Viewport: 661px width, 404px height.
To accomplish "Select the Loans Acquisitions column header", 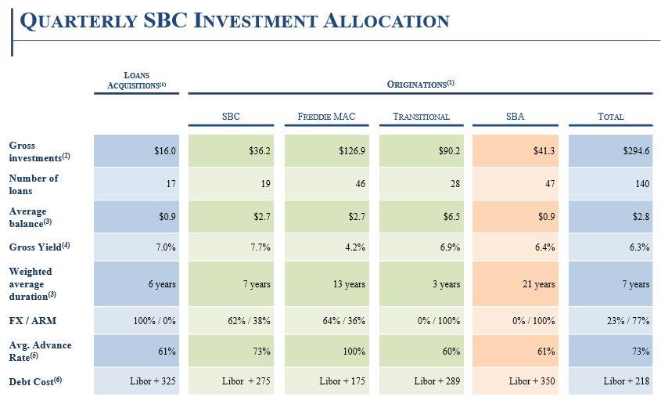I will click(x=137, y=81).
